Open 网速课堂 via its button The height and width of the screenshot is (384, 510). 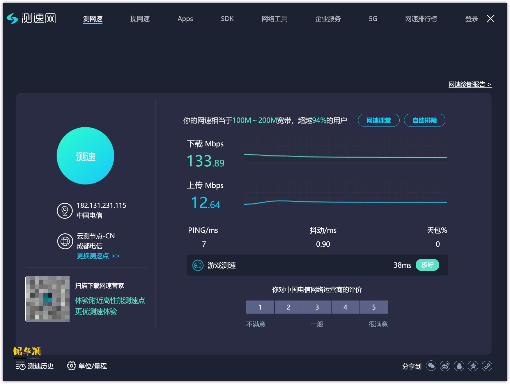coord(378,120)
